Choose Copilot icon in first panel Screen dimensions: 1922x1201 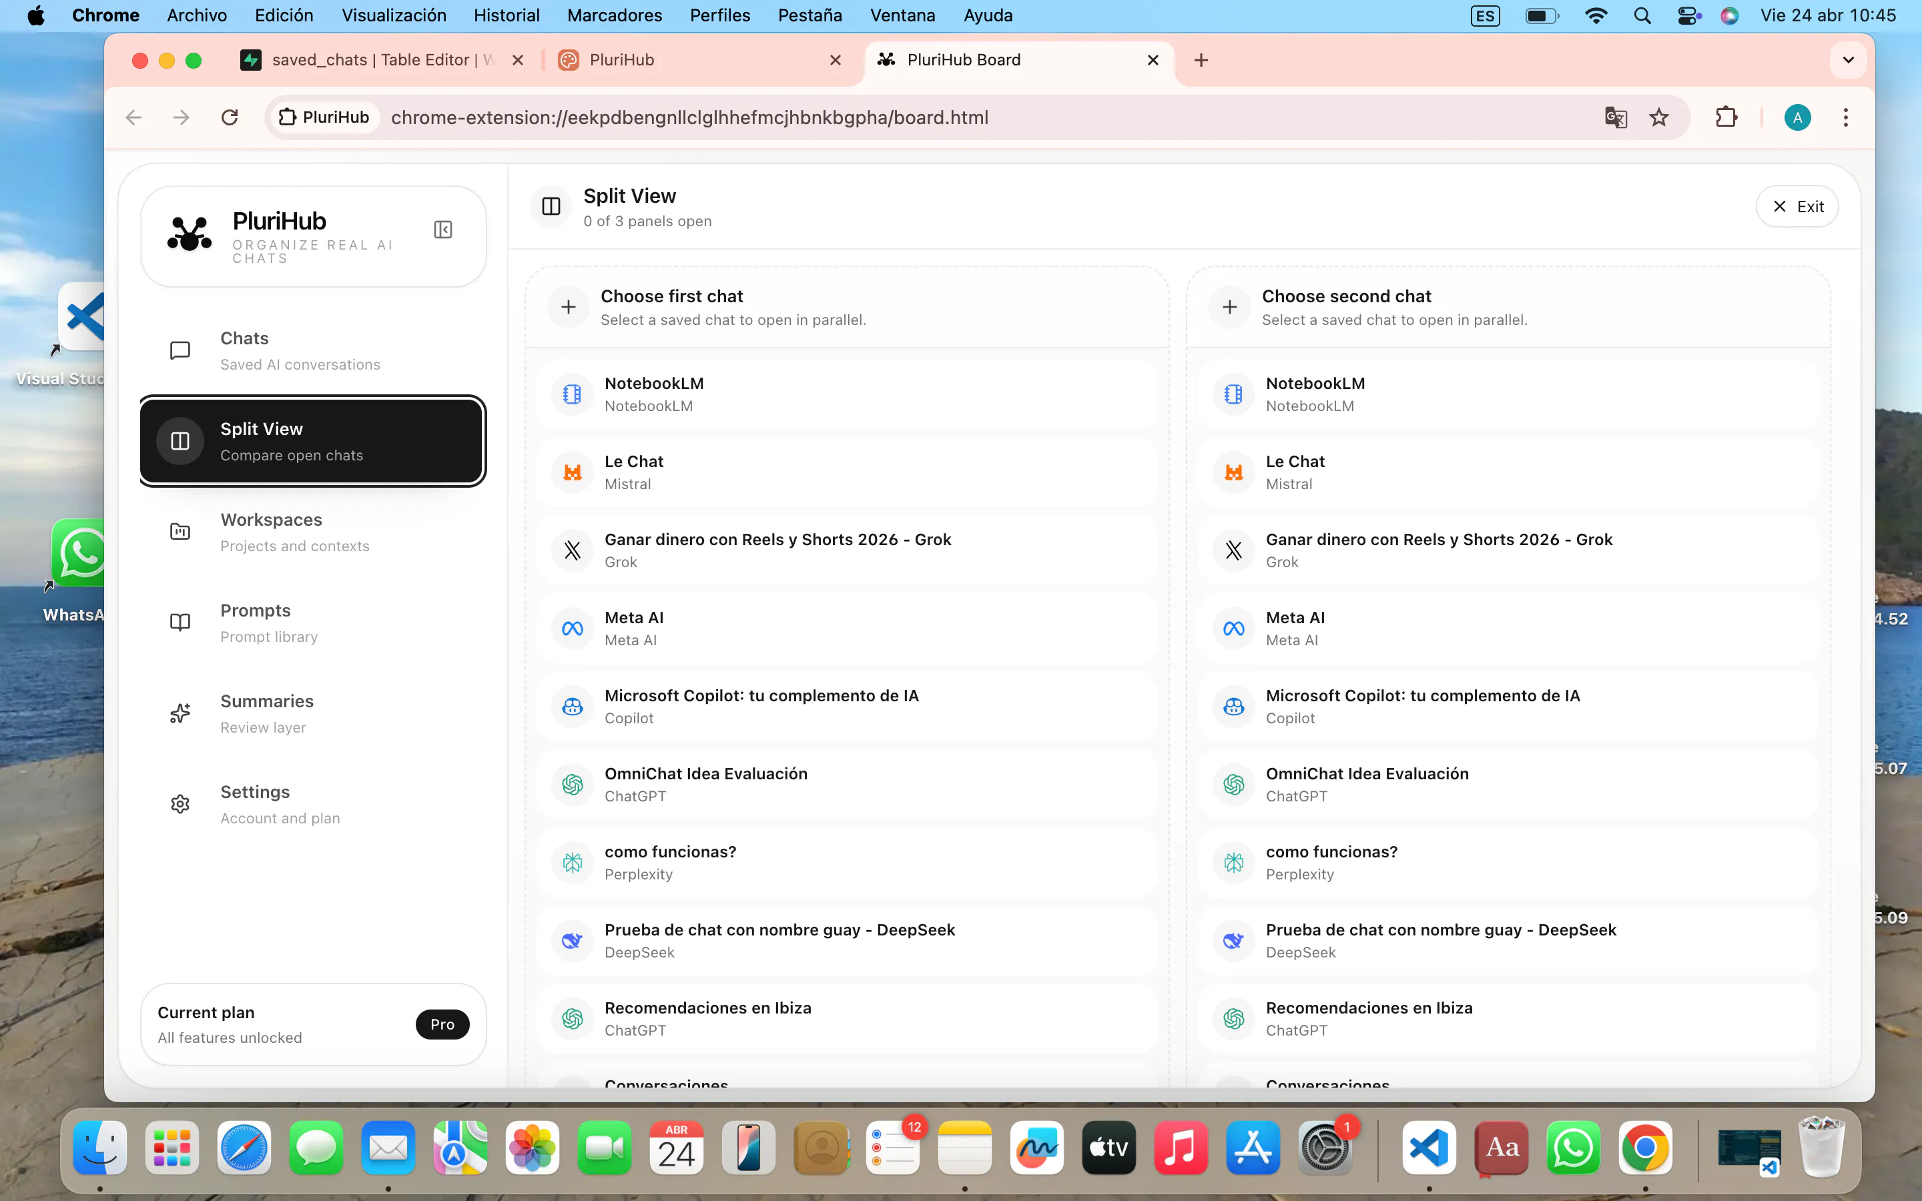(x=572, y=706)
